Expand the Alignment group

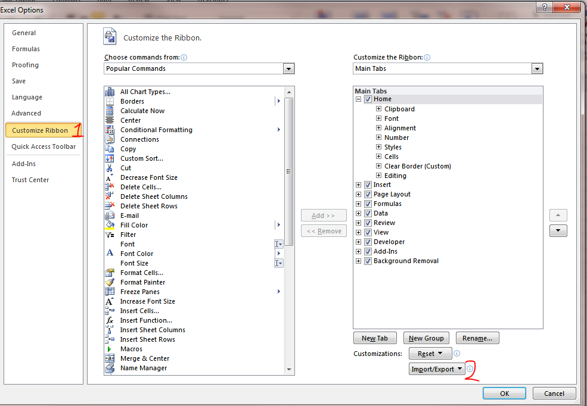[378, 128]
